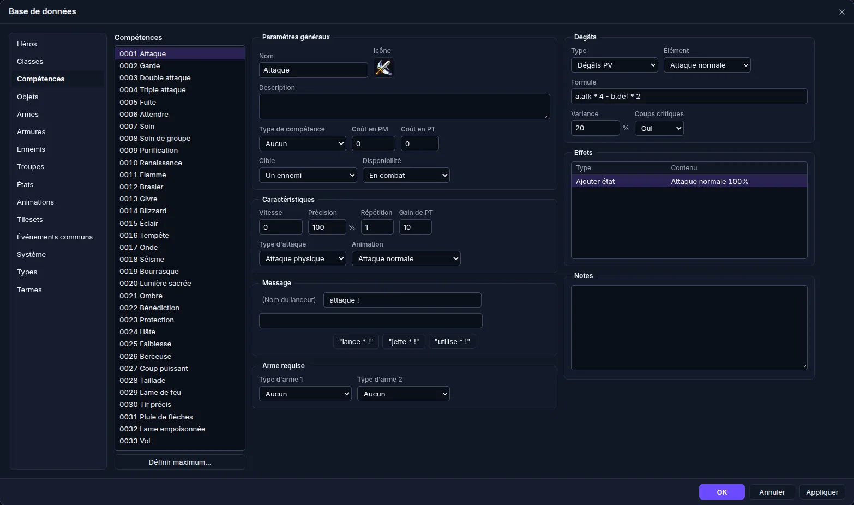Open the Disponibilité dropdown
Screen dimensions: 854x505
[x=406, y=175]
